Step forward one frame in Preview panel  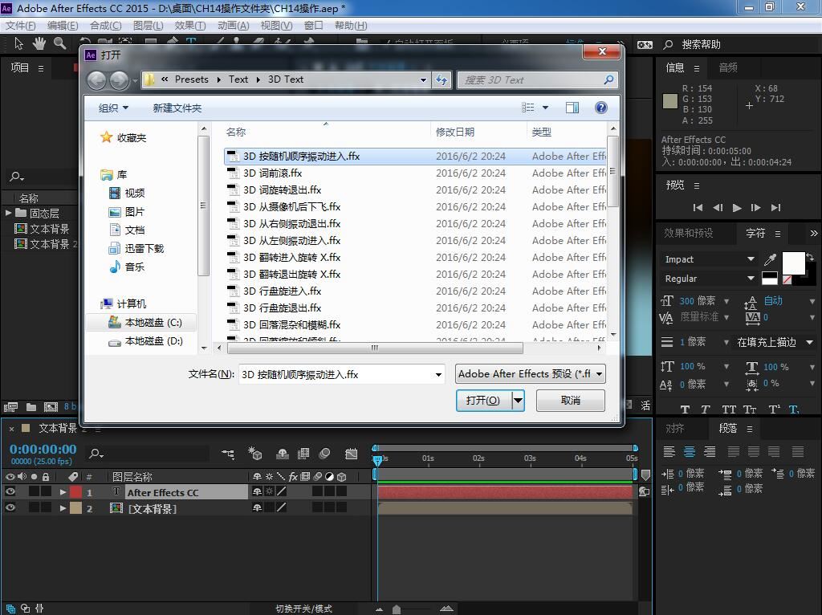coord(755,208)
